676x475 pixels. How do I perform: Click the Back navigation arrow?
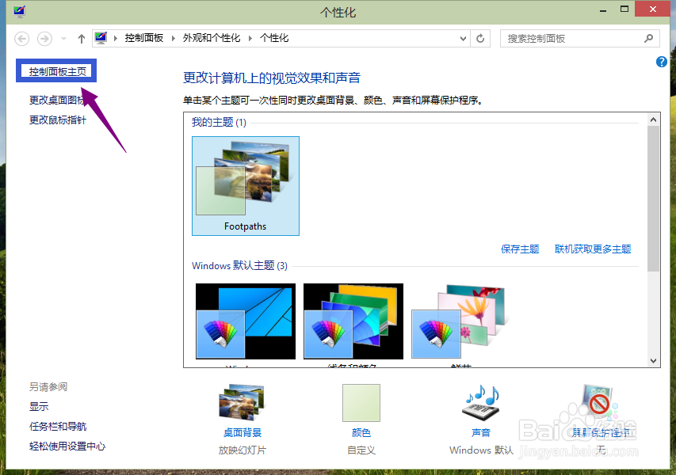coord(22,39)
